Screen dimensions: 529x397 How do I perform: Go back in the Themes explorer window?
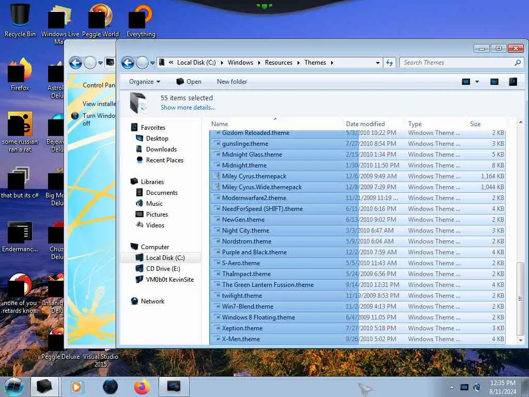(128, 63)
